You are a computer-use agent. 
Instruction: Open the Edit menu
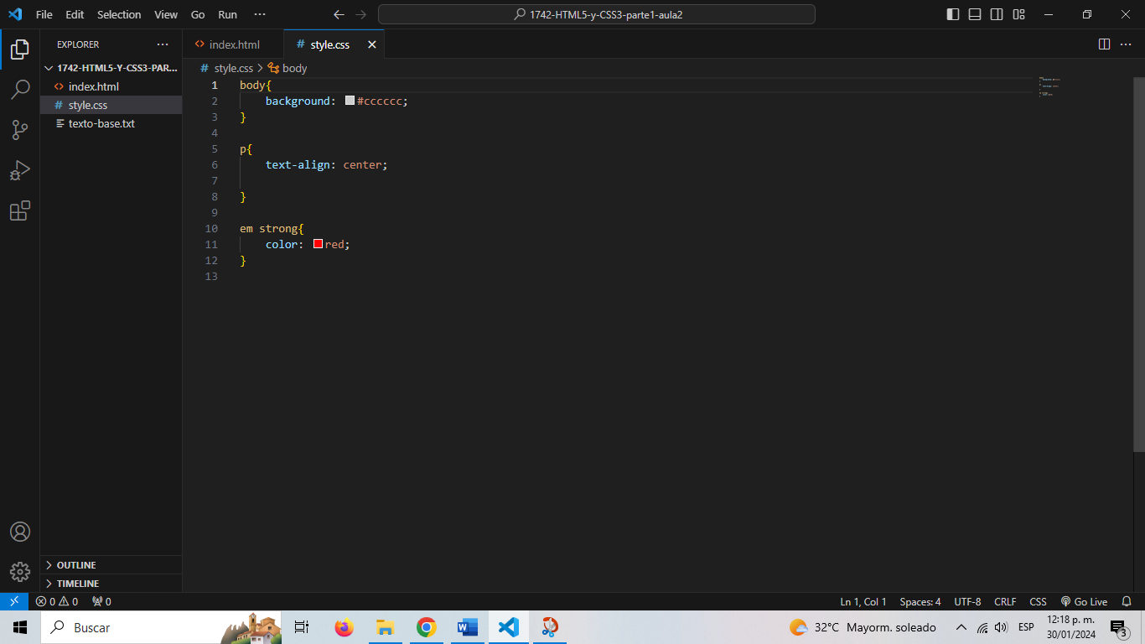coord(75,14)
